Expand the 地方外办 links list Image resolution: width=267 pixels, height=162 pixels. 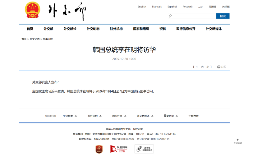tap(119, 116)
